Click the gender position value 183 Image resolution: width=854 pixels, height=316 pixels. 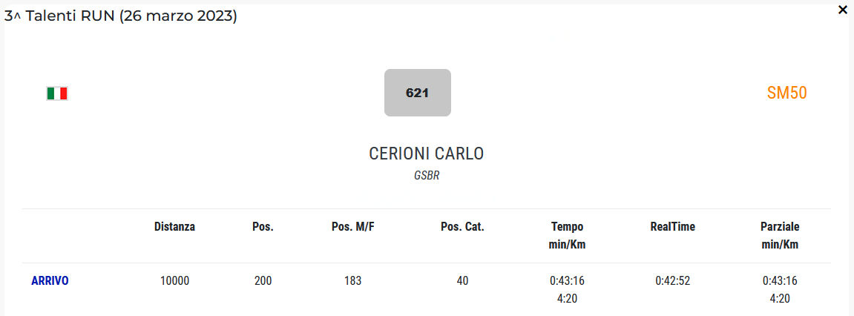tap(352, 281)
